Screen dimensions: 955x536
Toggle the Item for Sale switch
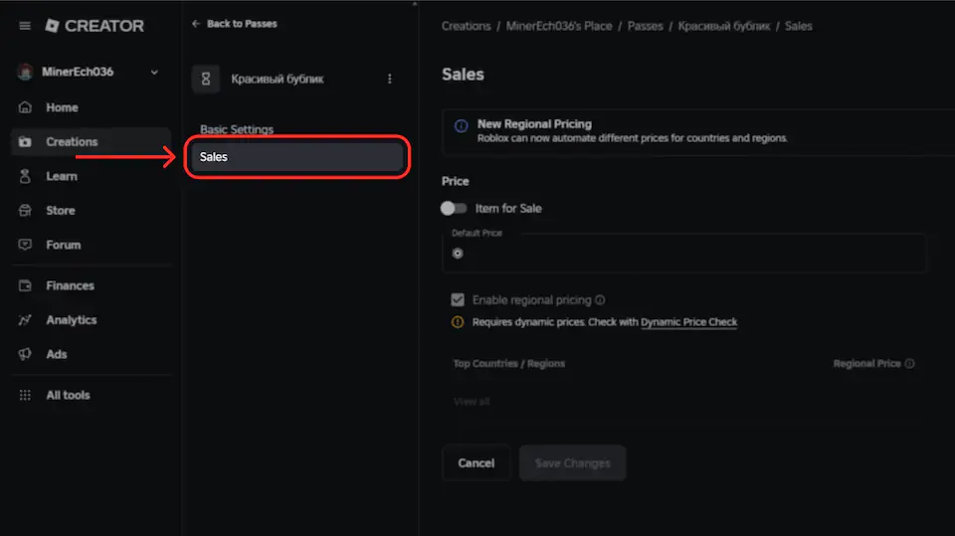click(454, 208)
